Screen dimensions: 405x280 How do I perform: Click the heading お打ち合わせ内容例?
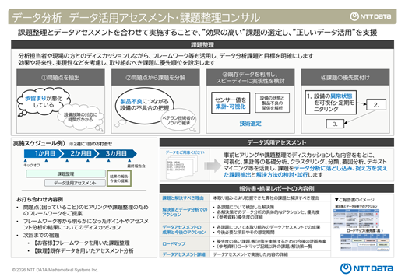tap(40, 199)
